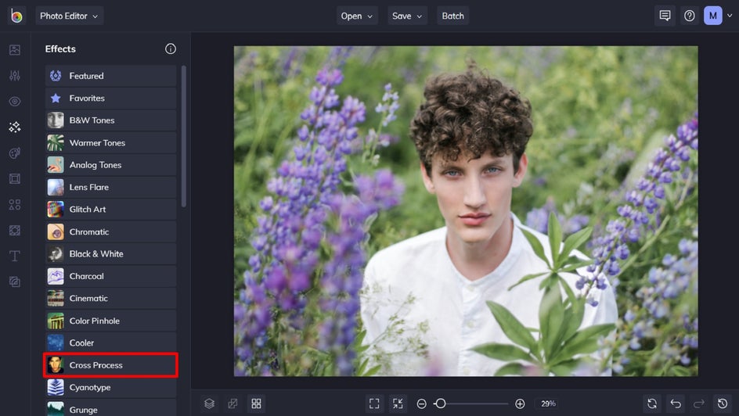Select the Glitch Art effect category
Viewport: 739px width, 416px height.
point(110,210)
